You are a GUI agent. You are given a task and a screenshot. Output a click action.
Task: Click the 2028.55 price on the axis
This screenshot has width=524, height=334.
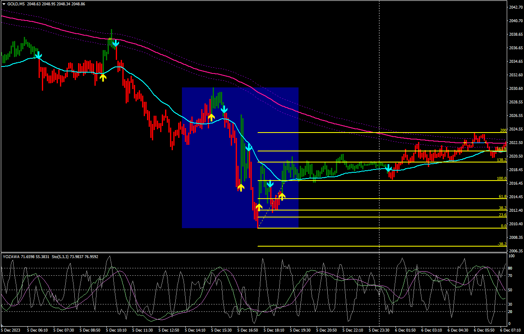515,102
